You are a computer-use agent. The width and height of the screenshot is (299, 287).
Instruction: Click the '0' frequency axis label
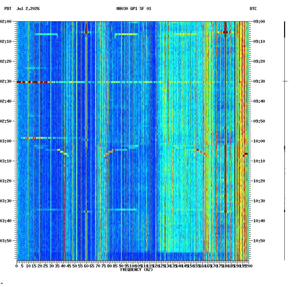[17, 266]
